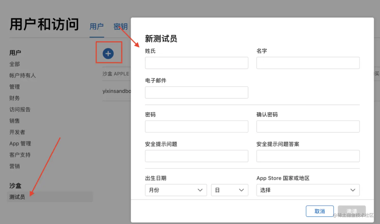Open 访问报告 in the sidebar
This screenshot has width=380, height=224.
click(20, 109)
